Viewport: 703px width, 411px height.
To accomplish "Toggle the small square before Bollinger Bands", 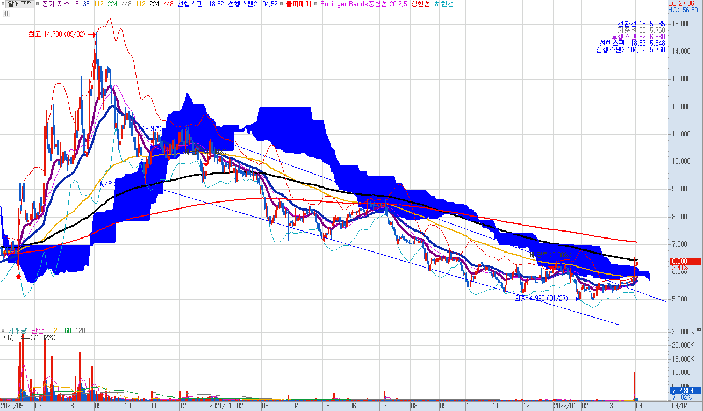I will coord(317,4).
